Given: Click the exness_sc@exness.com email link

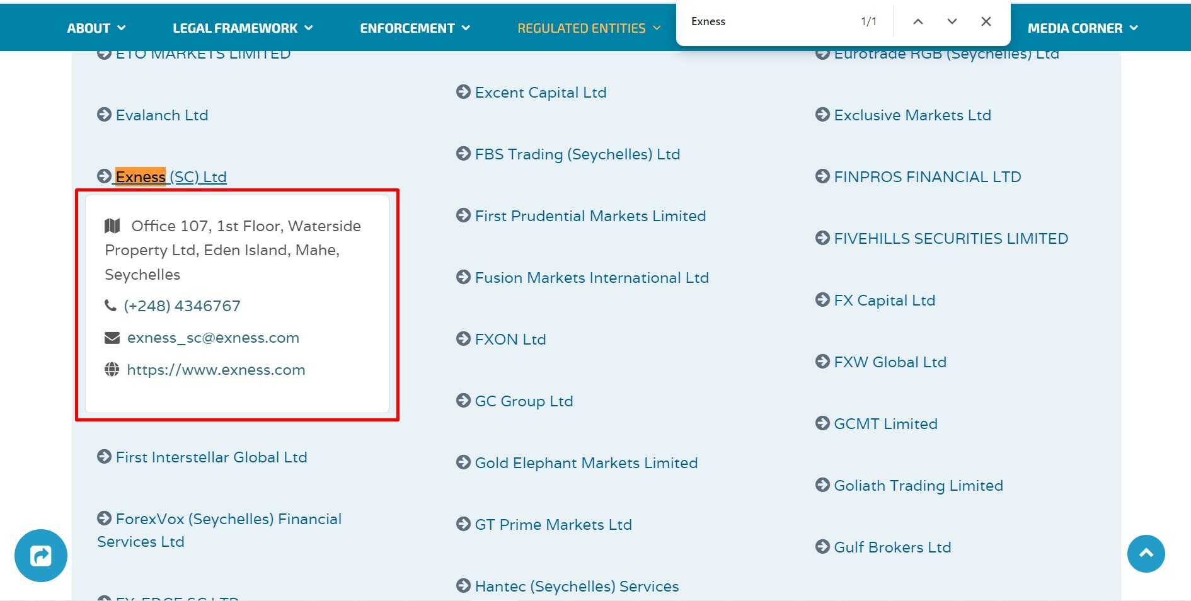Looking at the screenshot, I should point(213,338).
